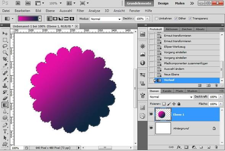Switch to the Kanäle tab
The width and height of the screenshot is (225, 151).
pos(167,91)
